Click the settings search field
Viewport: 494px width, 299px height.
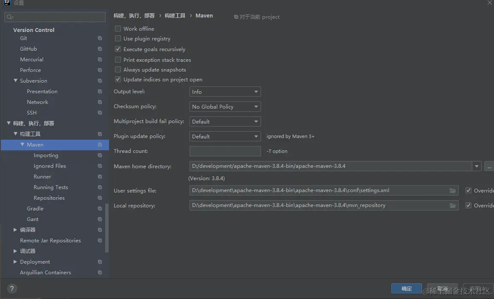55,17
